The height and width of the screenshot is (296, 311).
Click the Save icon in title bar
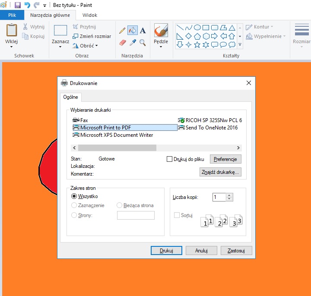point(18,5)
